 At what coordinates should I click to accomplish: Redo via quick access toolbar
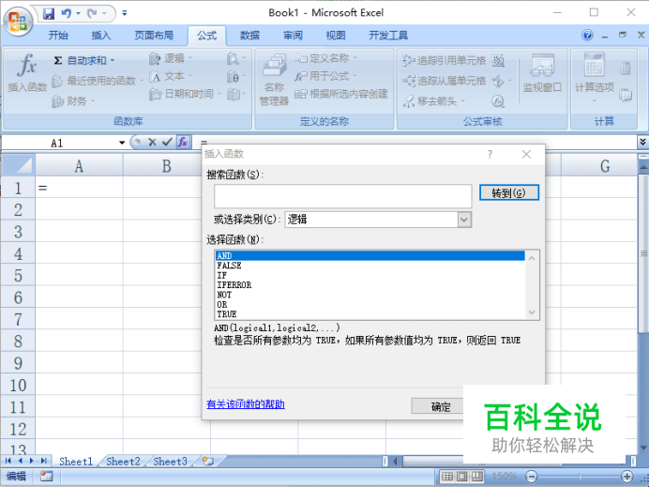[92, 14]
